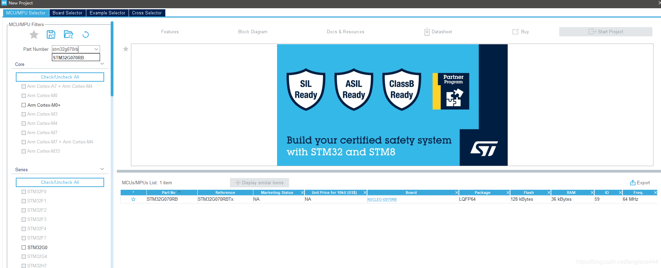Collapse the Core filter section
Screen dimensions: 661x268
point(102,64)
